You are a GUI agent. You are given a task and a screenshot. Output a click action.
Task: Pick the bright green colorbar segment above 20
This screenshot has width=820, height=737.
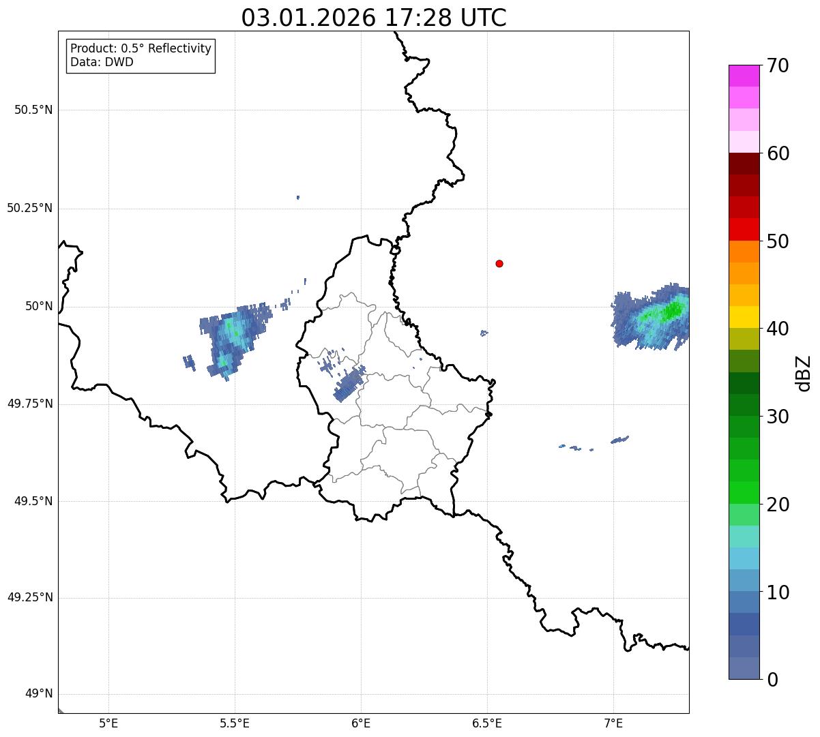(744, 492)
